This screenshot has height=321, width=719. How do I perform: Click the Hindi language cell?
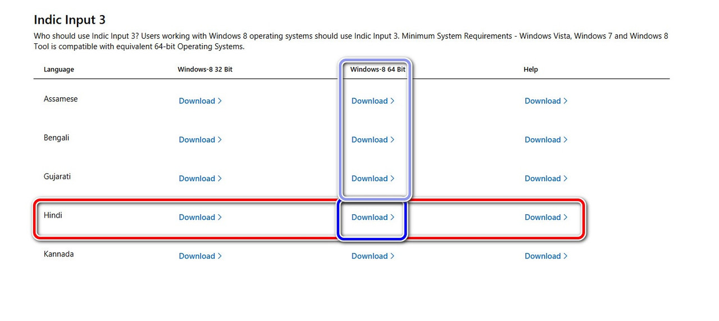pyautogui.click(x=53, y=215)
